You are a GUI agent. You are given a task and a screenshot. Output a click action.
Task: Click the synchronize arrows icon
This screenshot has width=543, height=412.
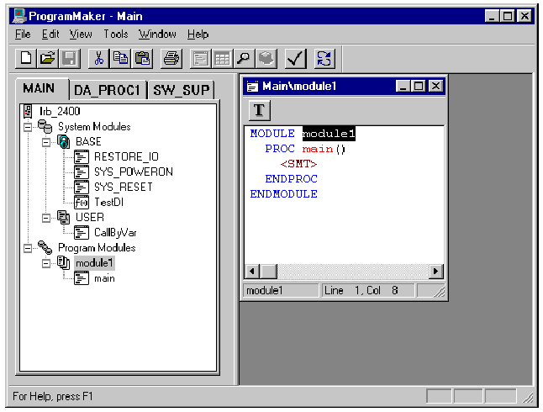point(324,58)
